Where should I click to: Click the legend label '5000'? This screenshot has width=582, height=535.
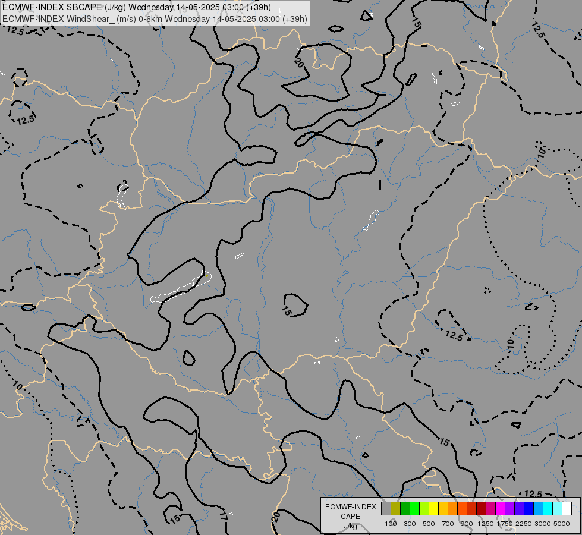point(562,524)
